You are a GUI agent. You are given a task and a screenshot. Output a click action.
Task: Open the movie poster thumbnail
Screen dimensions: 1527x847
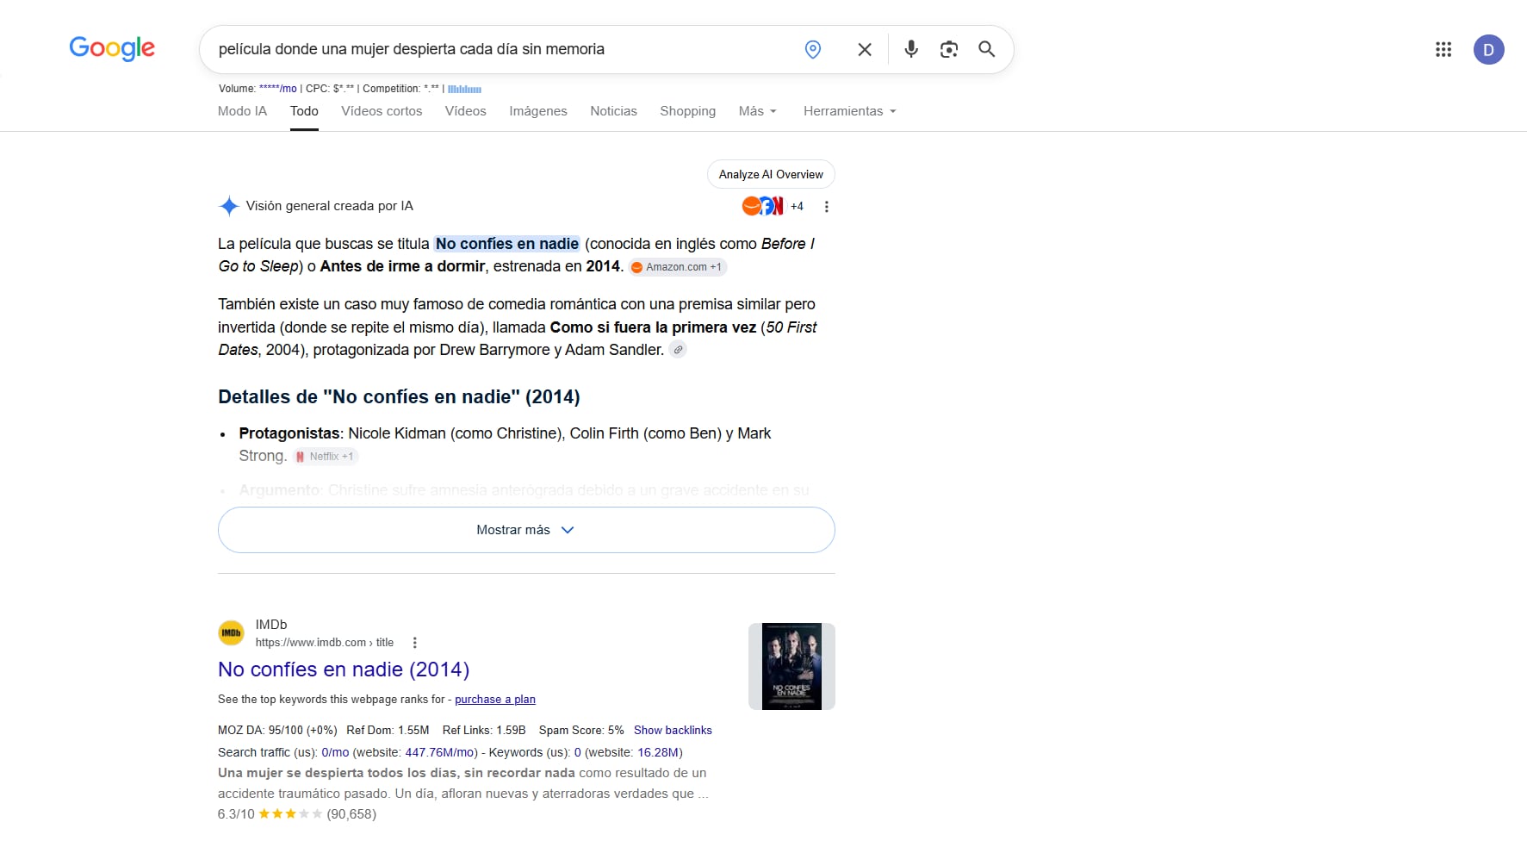791,666
